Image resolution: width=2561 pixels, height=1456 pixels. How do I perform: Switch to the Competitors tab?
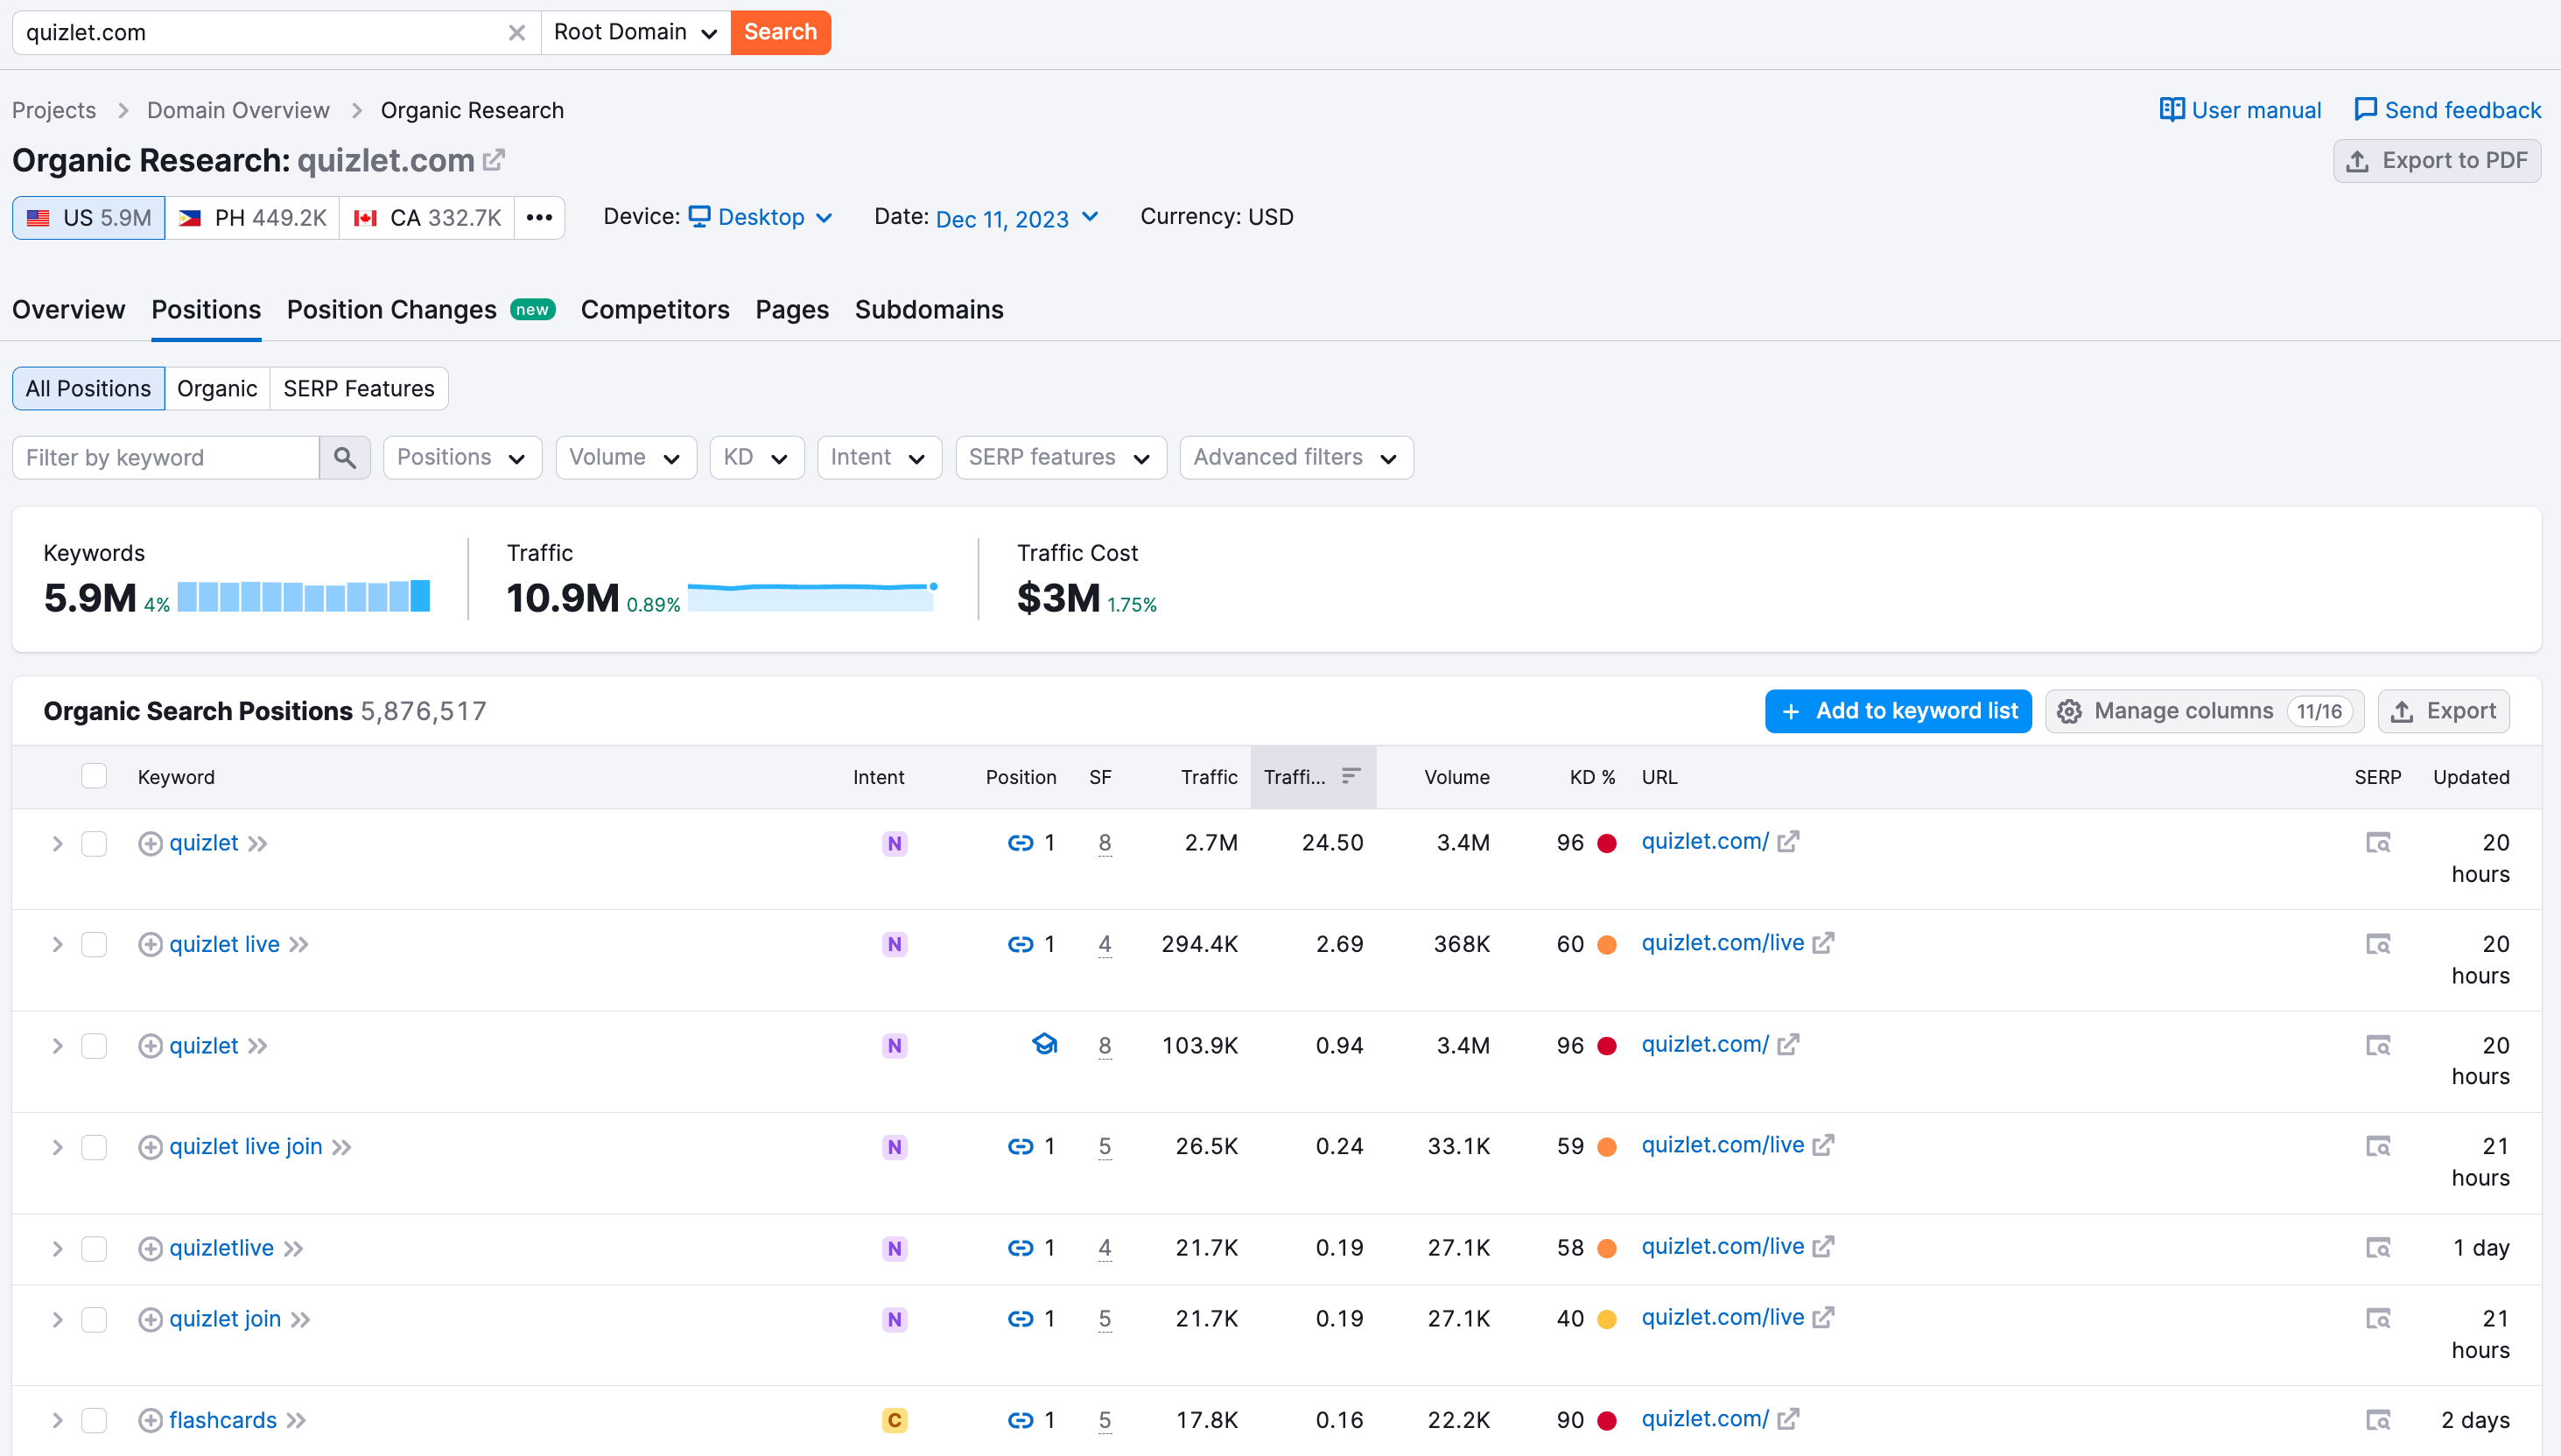tap(655, 310)
